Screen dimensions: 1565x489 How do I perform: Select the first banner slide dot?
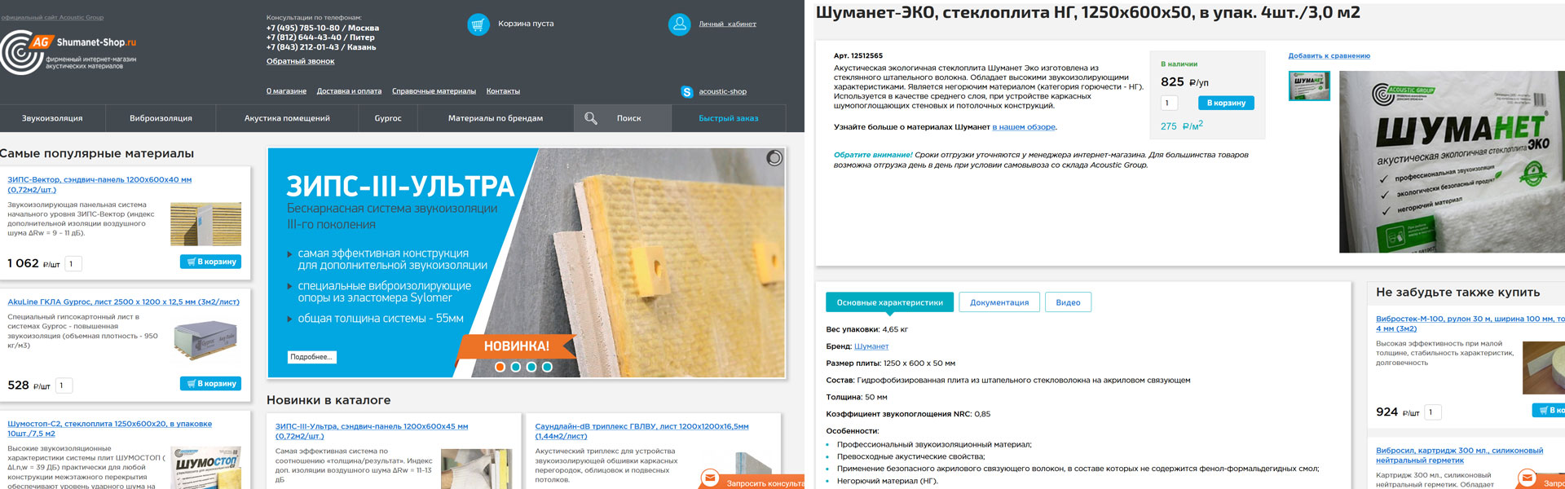[500, 367]
